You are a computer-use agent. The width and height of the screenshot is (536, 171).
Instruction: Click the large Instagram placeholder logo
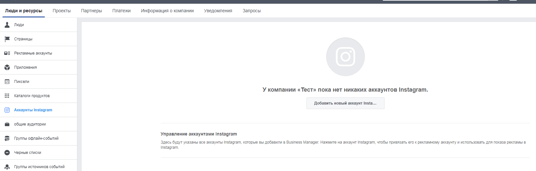click(346, 57)
